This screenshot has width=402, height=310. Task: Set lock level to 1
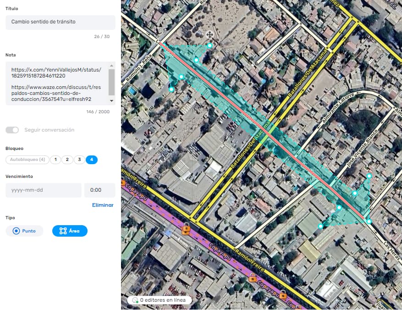[55, 160]
